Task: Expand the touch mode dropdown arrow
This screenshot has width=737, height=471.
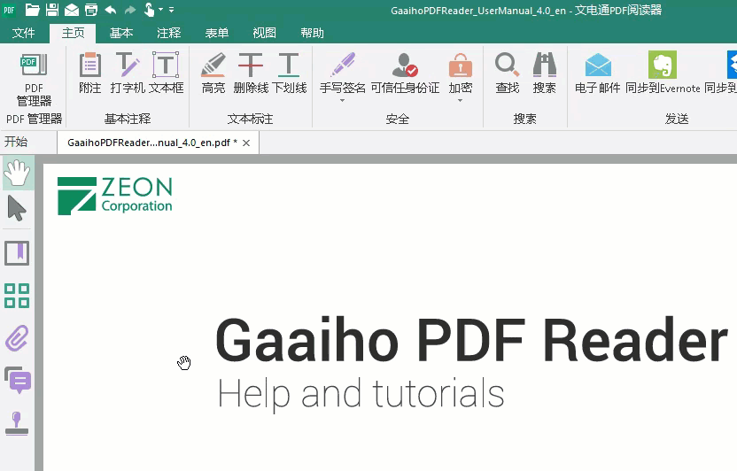Action: pos(160,10)
